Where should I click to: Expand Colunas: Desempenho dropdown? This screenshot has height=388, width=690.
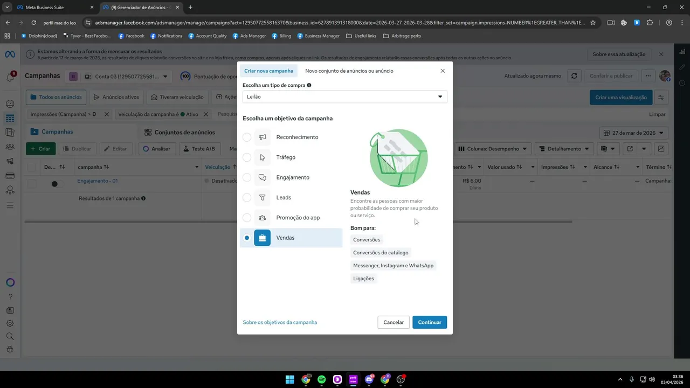493,149
